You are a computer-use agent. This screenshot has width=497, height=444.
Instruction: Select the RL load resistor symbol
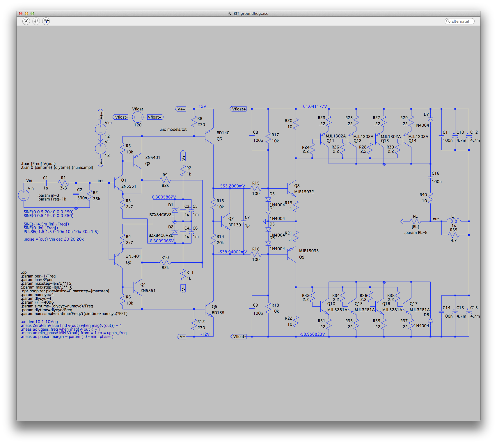point(416,221)
